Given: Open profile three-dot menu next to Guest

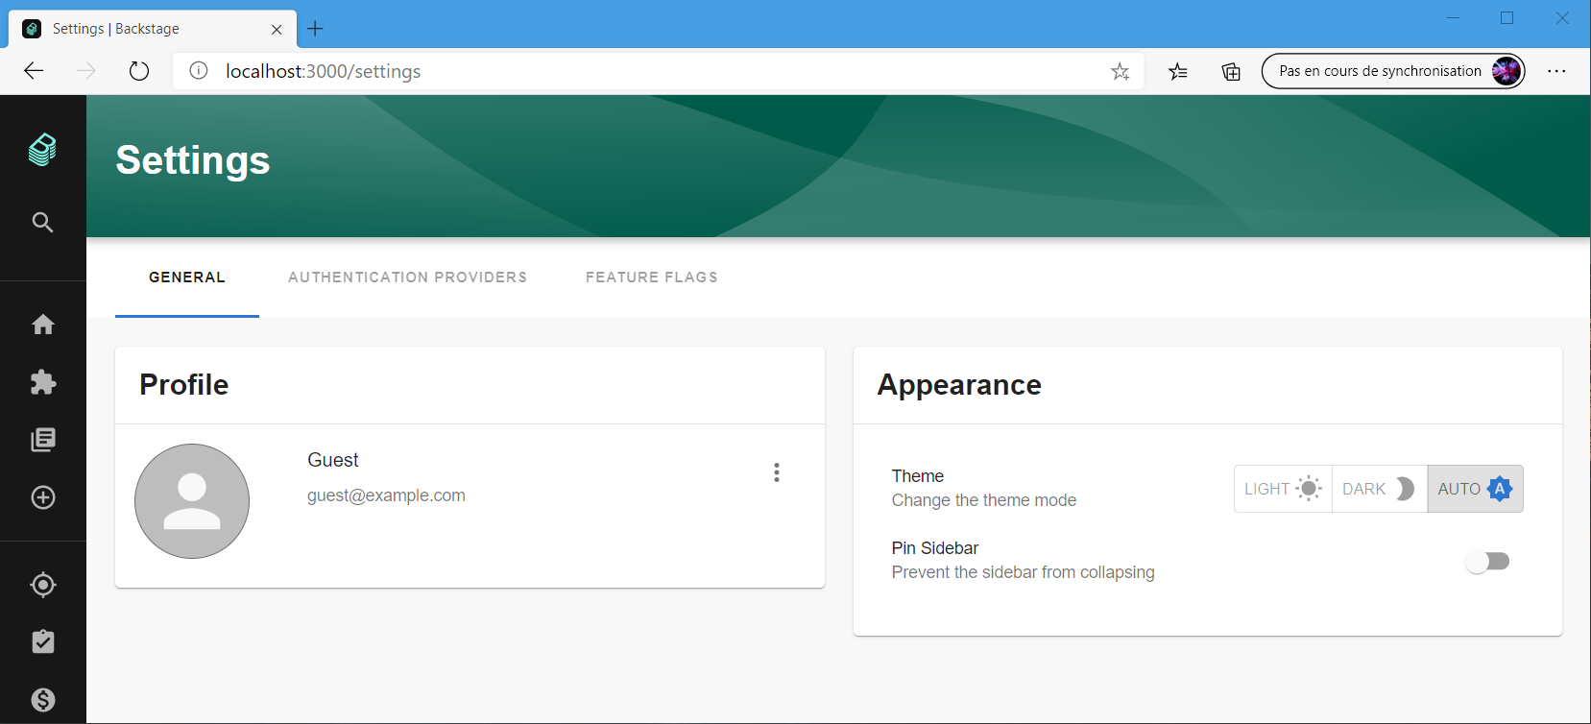Looking at the screenshot, I should click(x=777, y=472).
